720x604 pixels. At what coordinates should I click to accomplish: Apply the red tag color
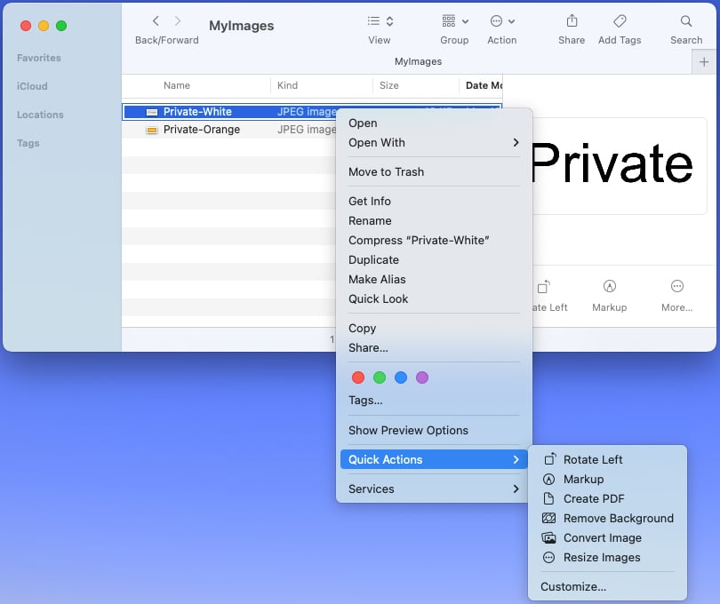pos(358,377)
